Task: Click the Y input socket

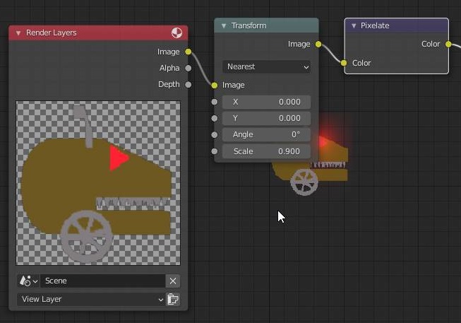Action: click(x=215, y=118)
